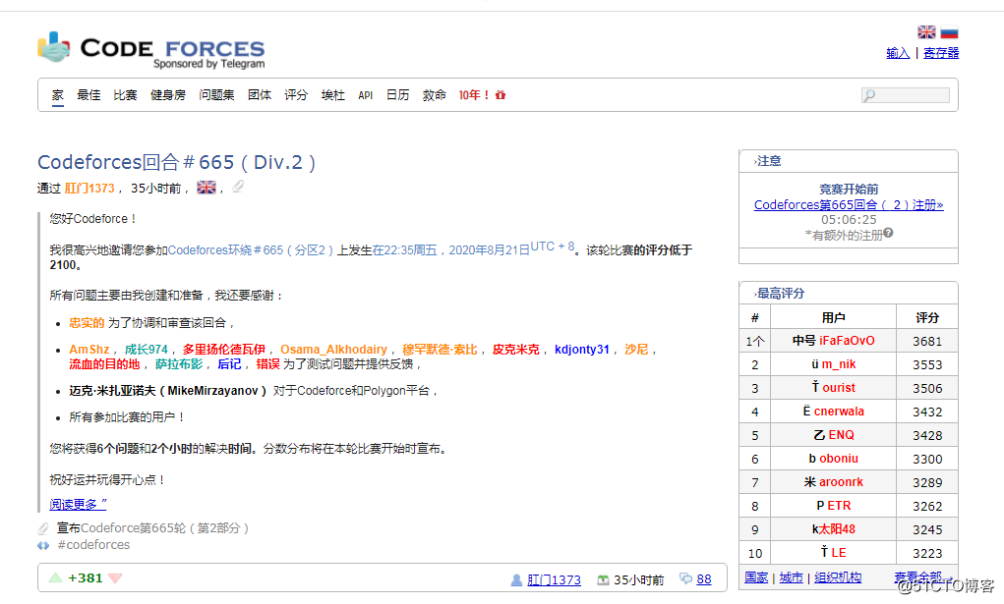
Task: Click the 组织机构 organizations link
Action: pos(838,577)
